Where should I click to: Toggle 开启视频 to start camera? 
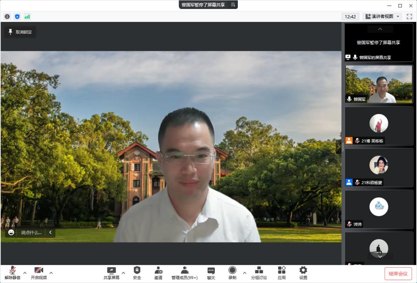tap(39, 273)
